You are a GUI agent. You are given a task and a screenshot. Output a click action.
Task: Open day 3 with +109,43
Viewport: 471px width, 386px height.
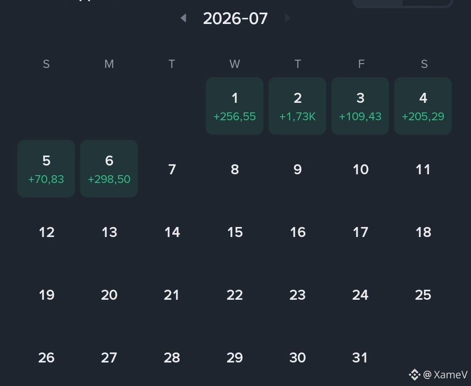tap(360, 106)
